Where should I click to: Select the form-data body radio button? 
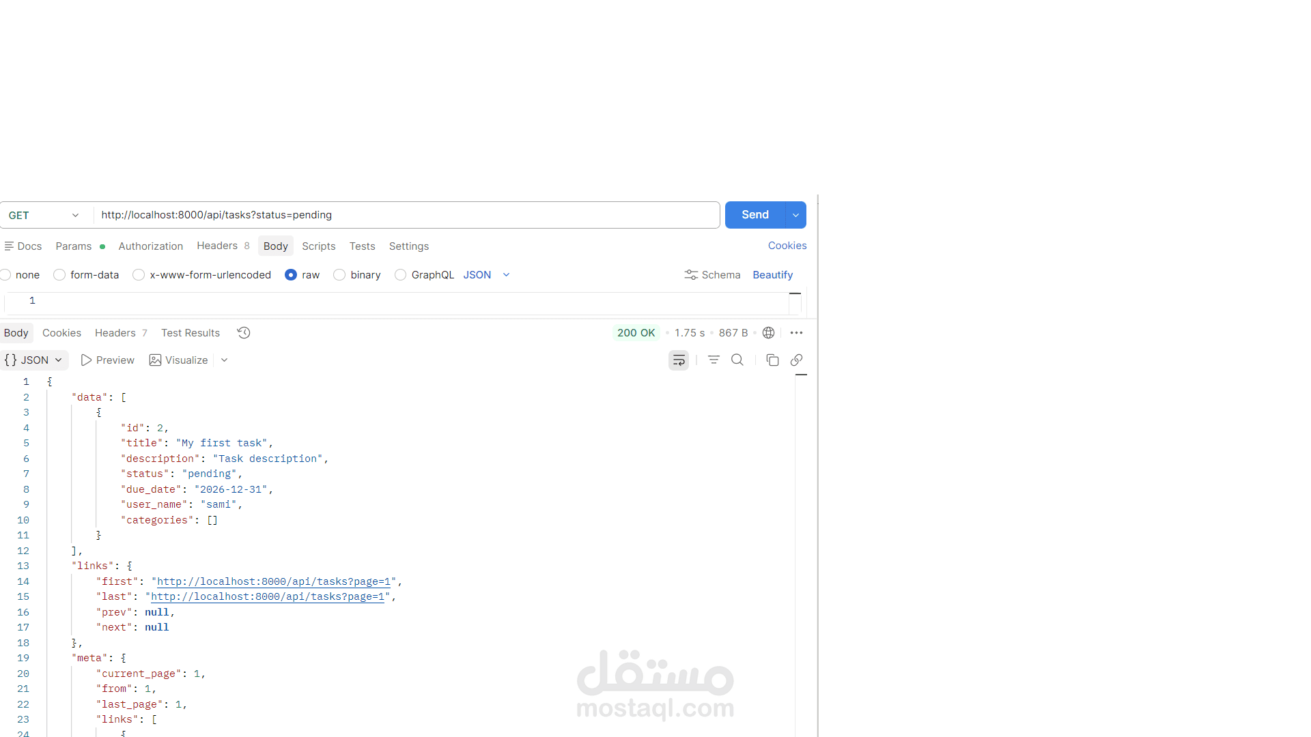[x=59, y=275]
